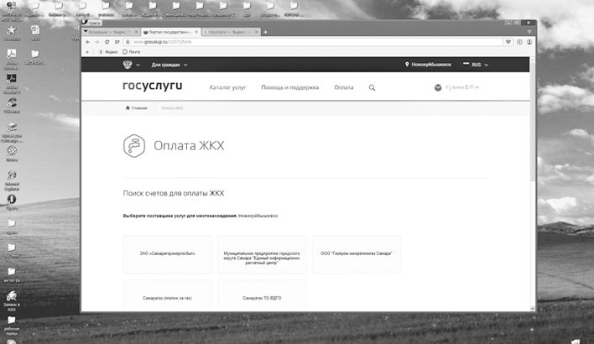Switch to the Входящие Яндекс tab

[x=111, y=32]
